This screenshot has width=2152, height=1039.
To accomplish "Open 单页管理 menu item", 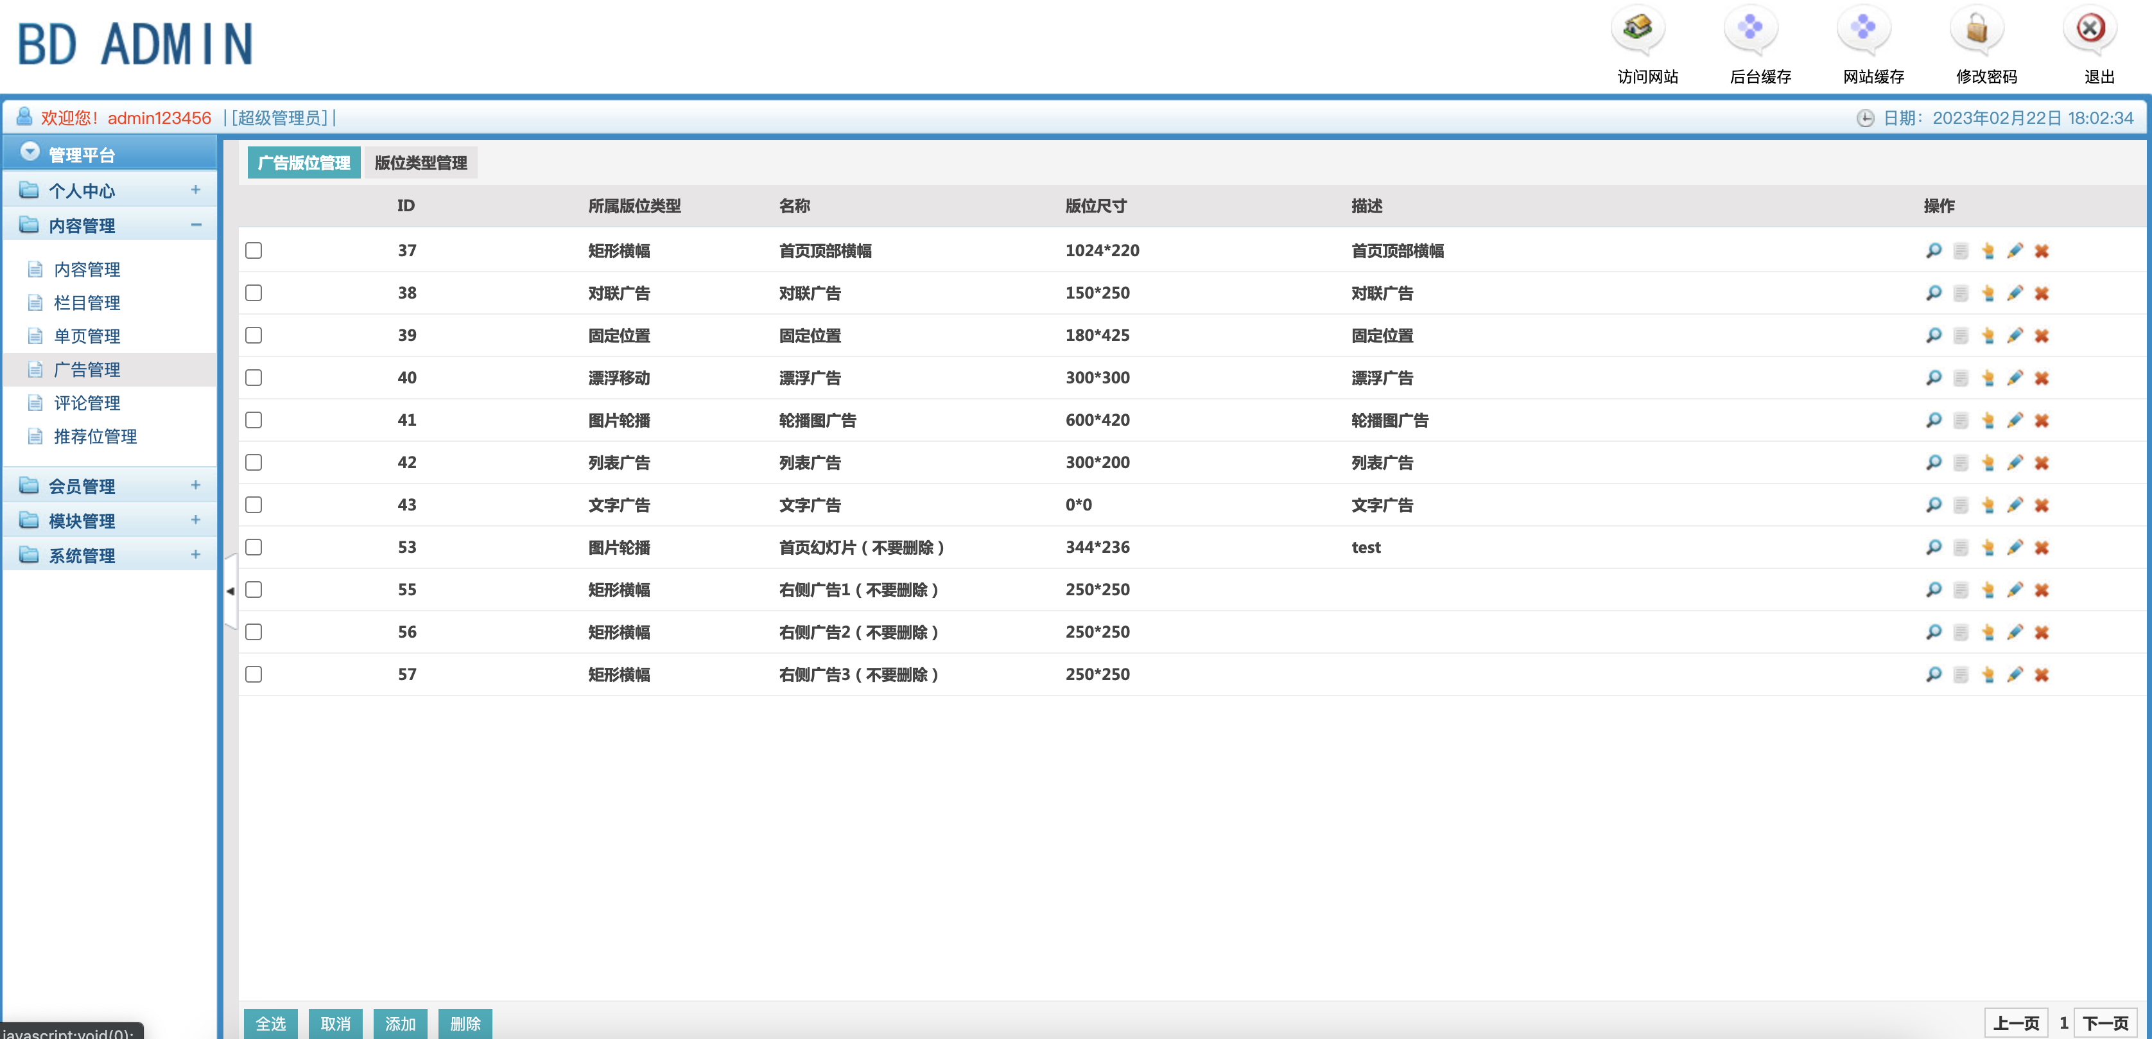I will coord(87,336).
